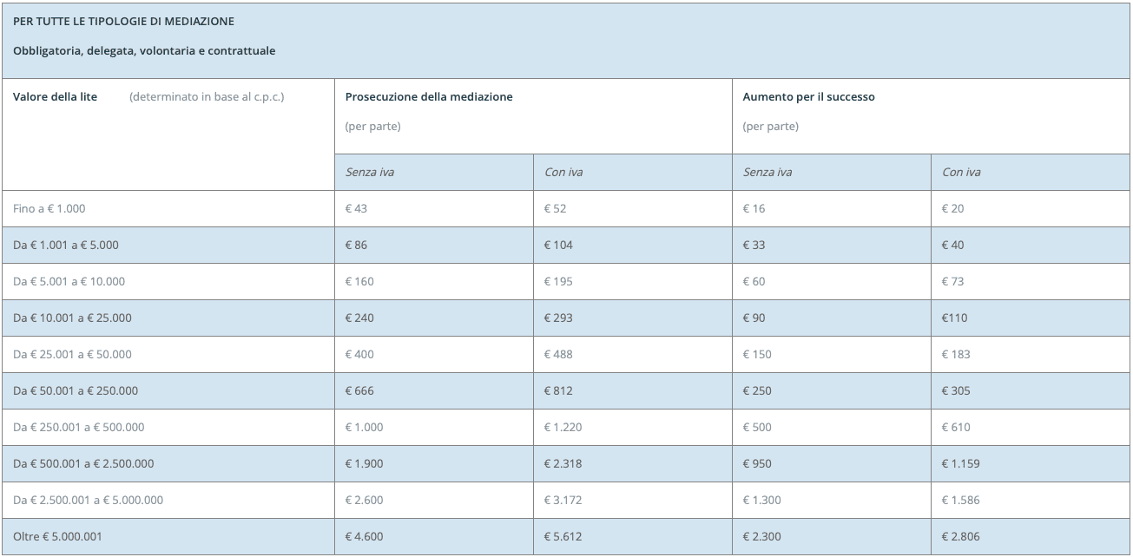The width and height of the screenshot is (1133, 557).
Task: Select the '€ 488' con iva cell
Action: point(558,355)
